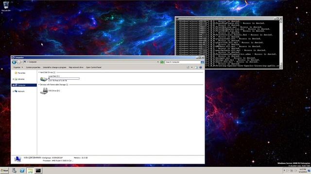Click the Computer address bar
This screenshot has width=311, height=174.
pyautogui.click(x=91, y=62)
